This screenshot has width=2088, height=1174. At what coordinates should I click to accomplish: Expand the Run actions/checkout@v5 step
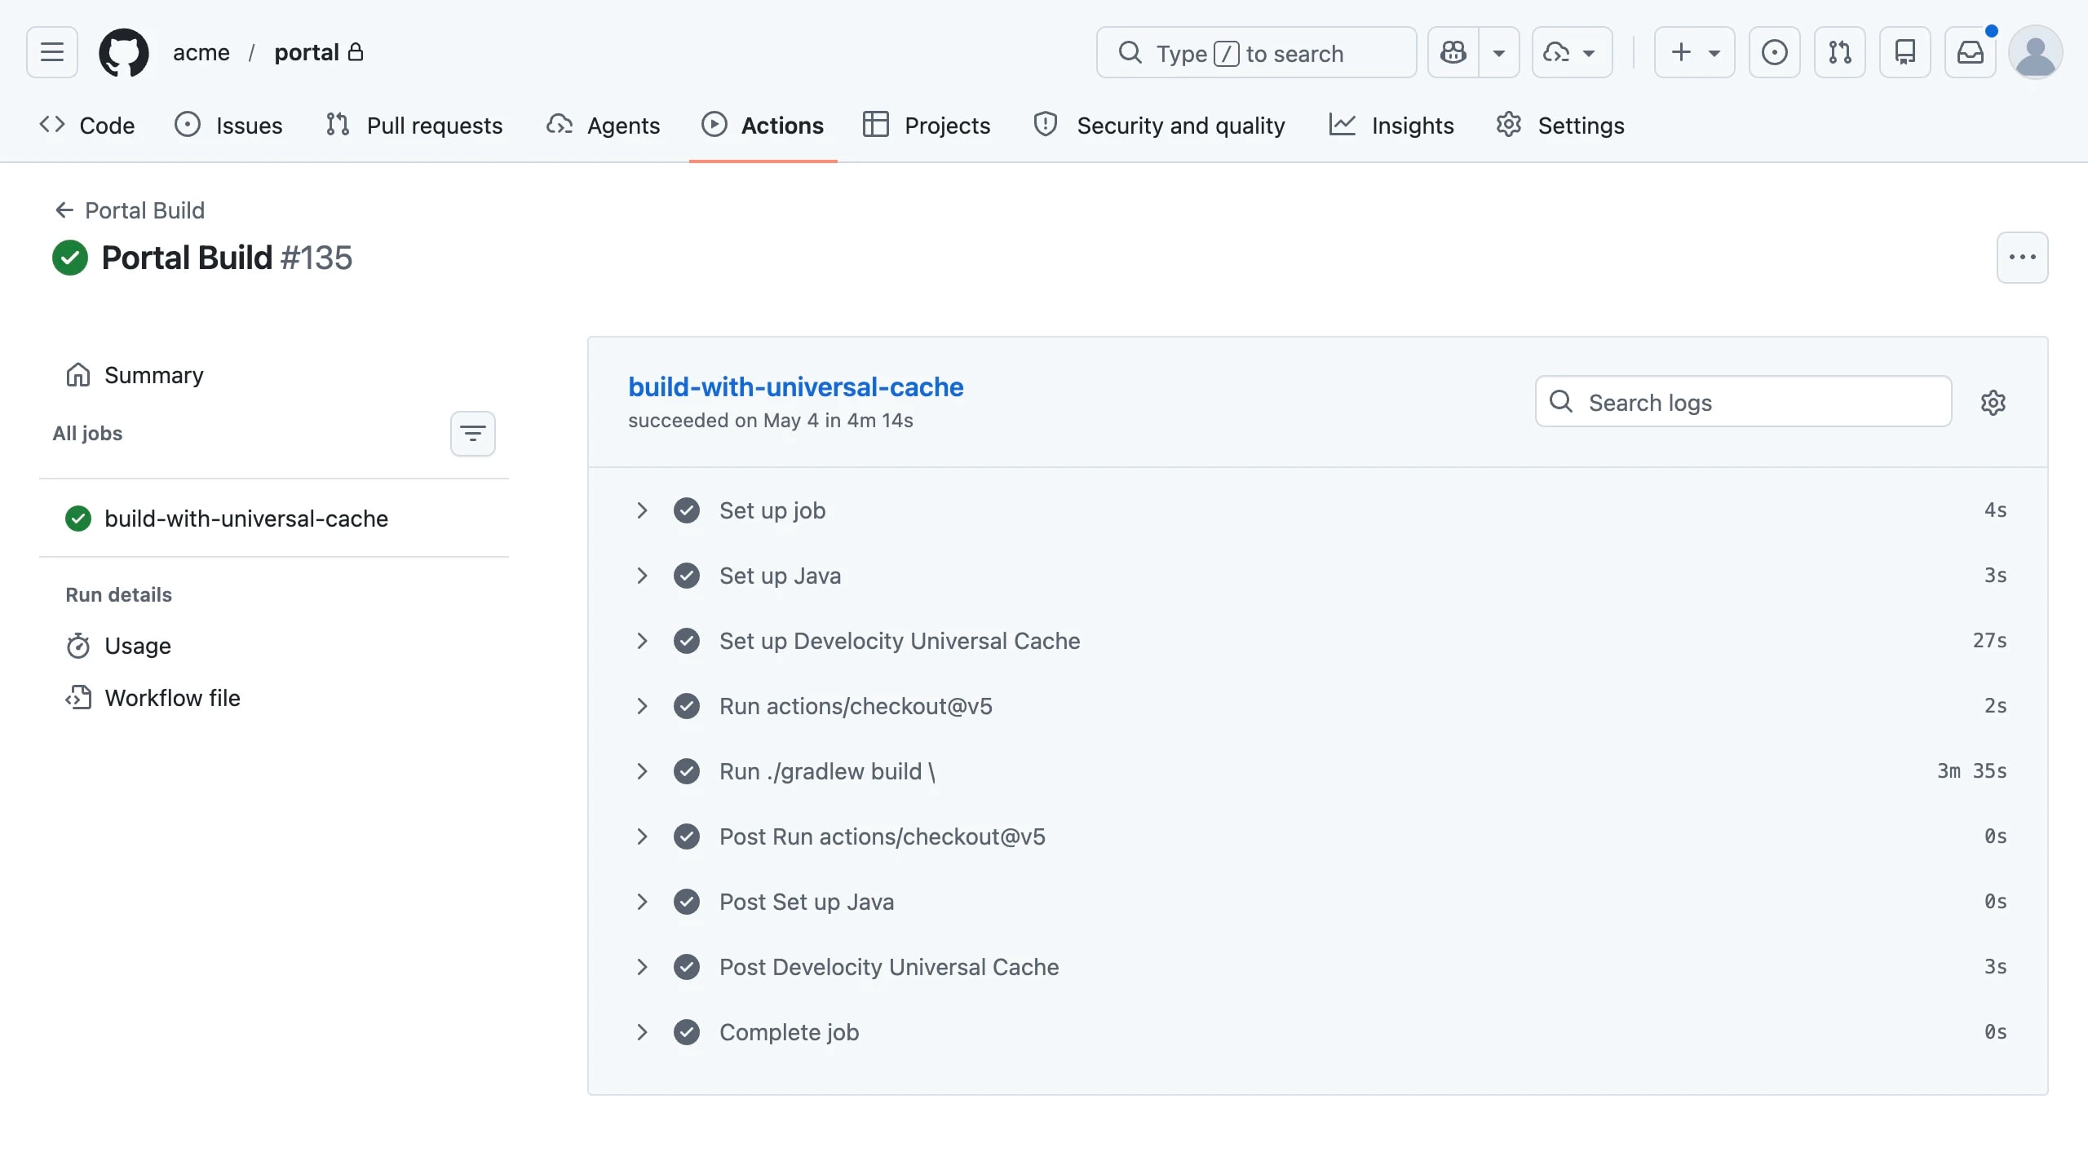1318,706
